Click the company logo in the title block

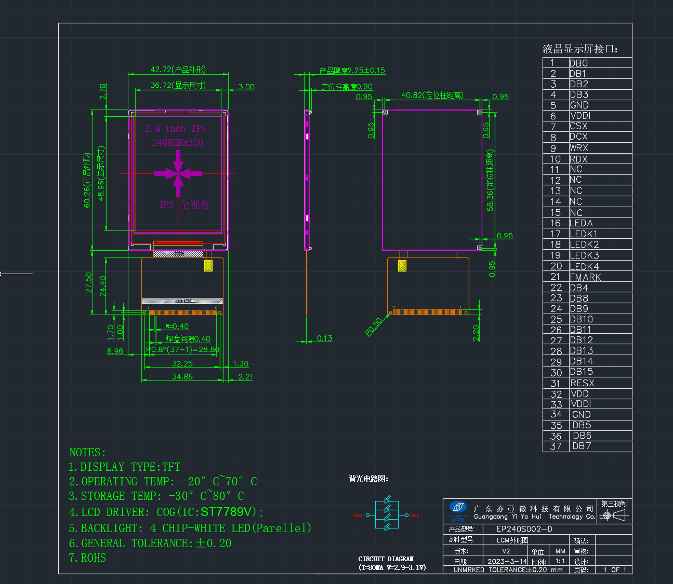(458, 511)
